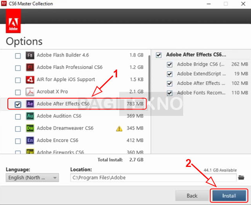Click the Location path input field
Viewport: 251px width, 205px height.
click(x=153, y=178)
